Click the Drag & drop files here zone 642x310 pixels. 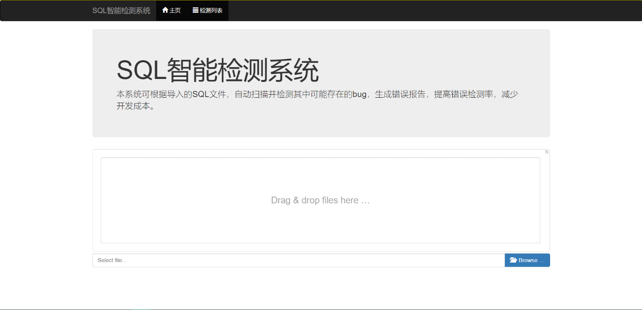(x=320, y=200)
